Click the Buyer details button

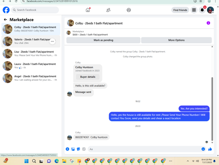88,77
